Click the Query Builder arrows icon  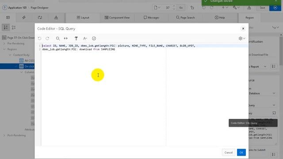point(66,38)
